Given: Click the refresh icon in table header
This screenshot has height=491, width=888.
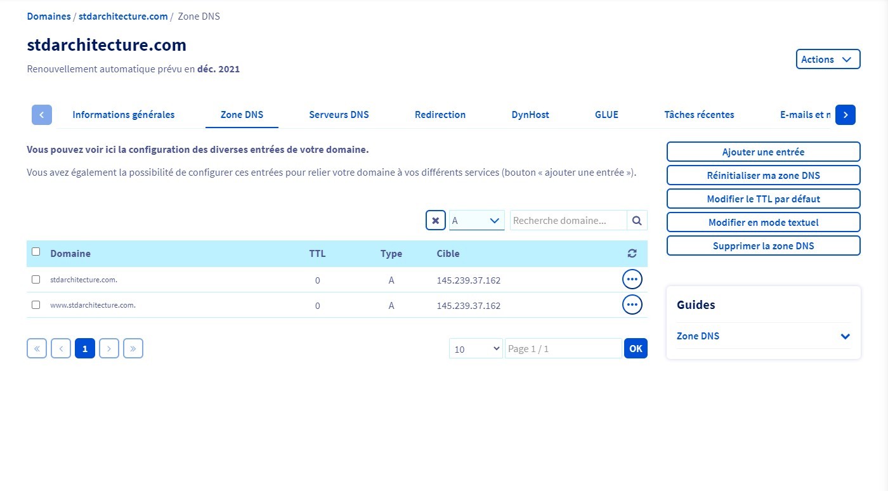Looking at the screenshot, I should (632, 253).
